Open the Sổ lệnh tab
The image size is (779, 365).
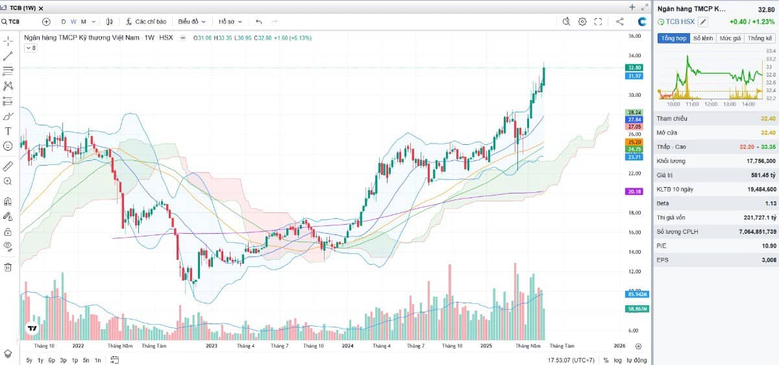[703, 38]
